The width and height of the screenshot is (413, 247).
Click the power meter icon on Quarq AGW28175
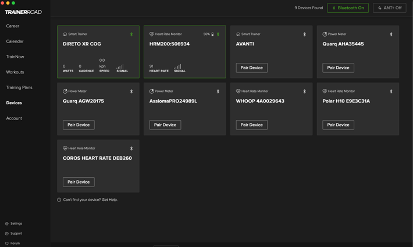coord(65,91)
